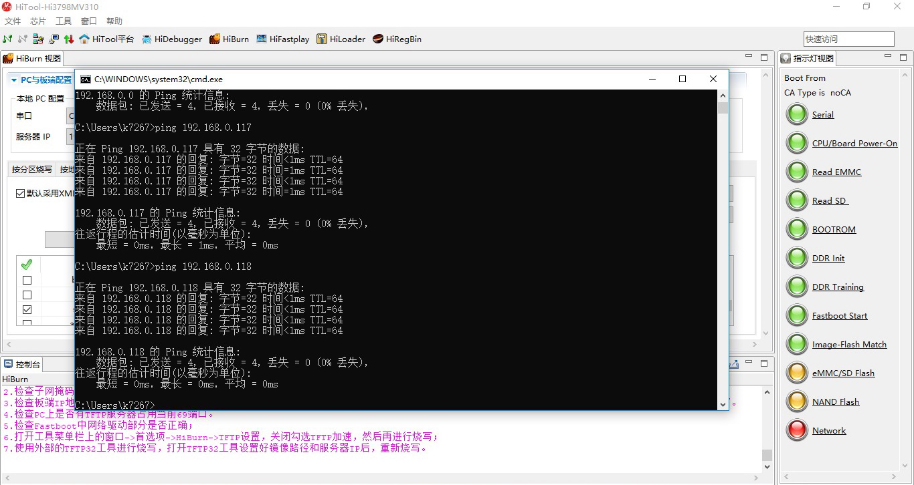Viewport: 914px width, 485px height.
Task: Launch the HiBurn tool
Action: point(229,39)
